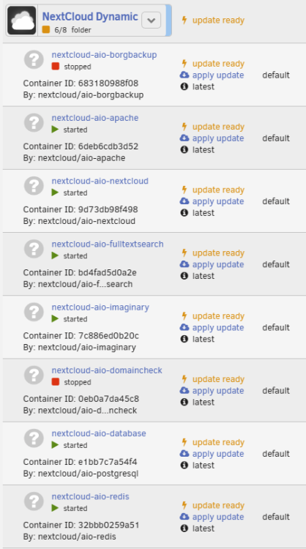306x549 pixels.
Task: Open the nextcloud-aio-fulltextsearch container link
Action: tap(108, 244)
